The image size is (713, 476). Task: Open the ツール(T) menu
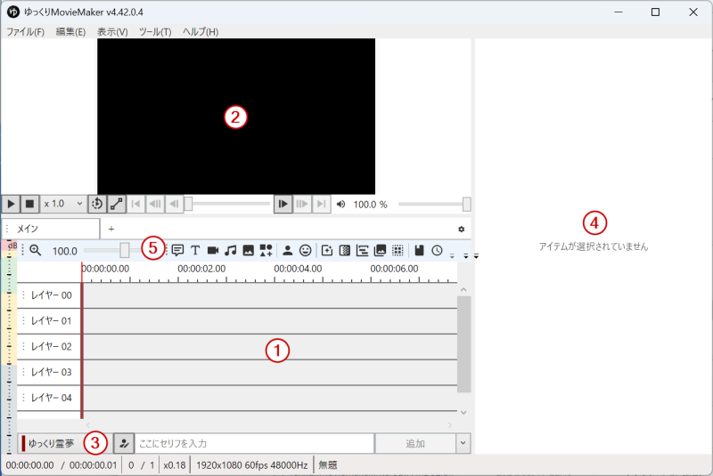(155, 31)
